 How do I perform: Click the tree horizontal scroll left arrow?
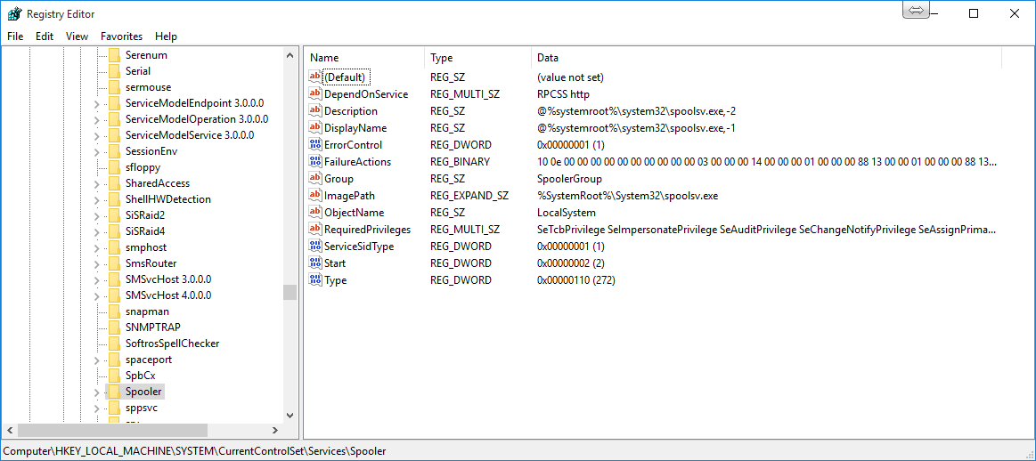coord(10,430)
